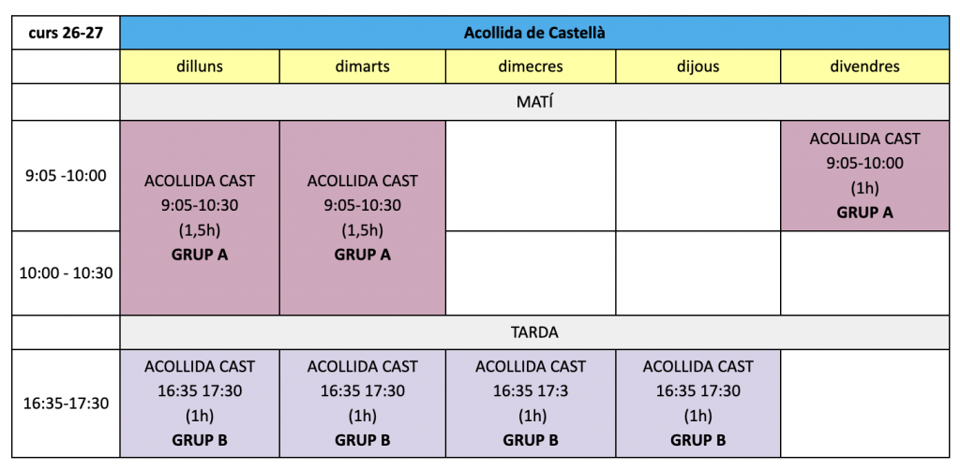
Task: Click Monday morning GRUP A cell
Action: coord(201,218)
